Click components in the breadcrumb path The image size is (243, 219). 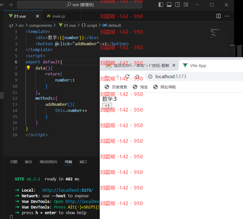(40, 25)
